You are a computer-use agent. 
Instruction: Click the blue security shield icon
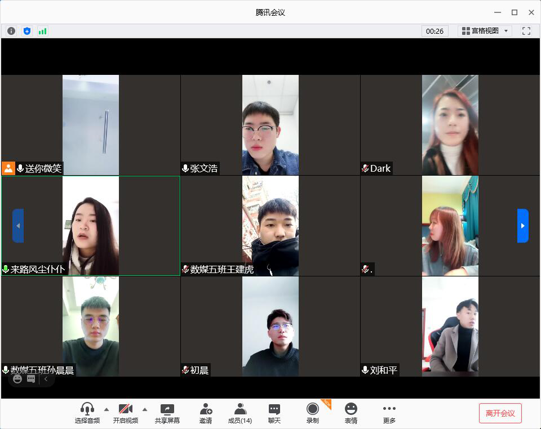click(27, 31)
